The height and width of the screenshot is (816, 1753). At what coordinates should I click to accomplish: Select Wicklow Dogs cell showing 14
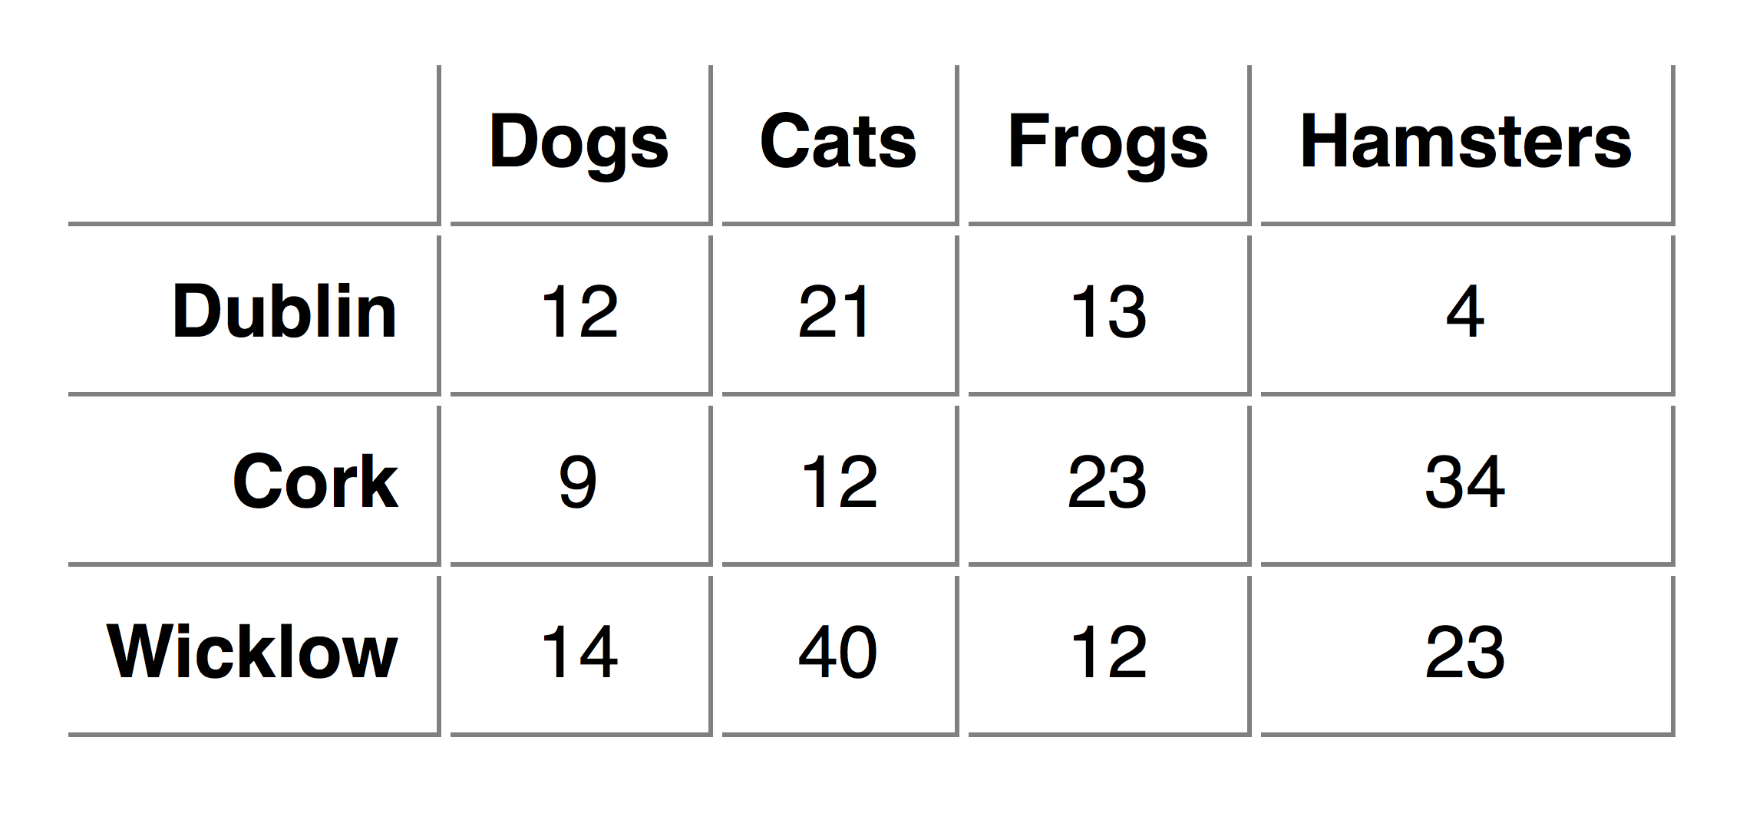pos(581,656)
